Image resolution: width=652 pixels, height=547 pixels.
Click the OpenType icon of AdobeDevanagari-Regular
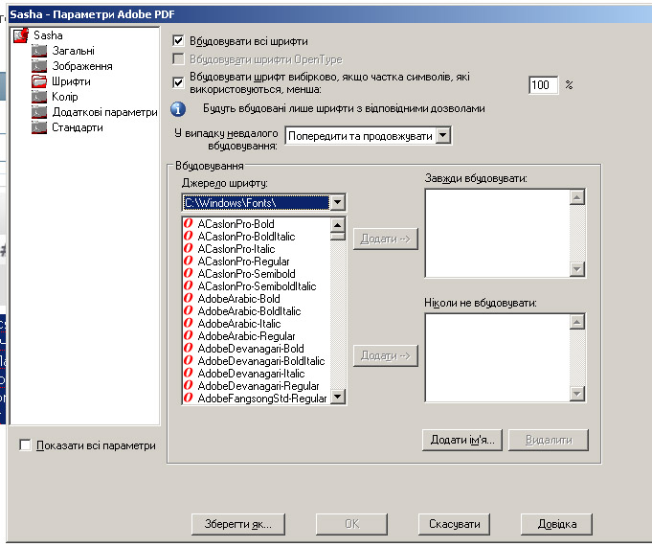click(189, 386)
